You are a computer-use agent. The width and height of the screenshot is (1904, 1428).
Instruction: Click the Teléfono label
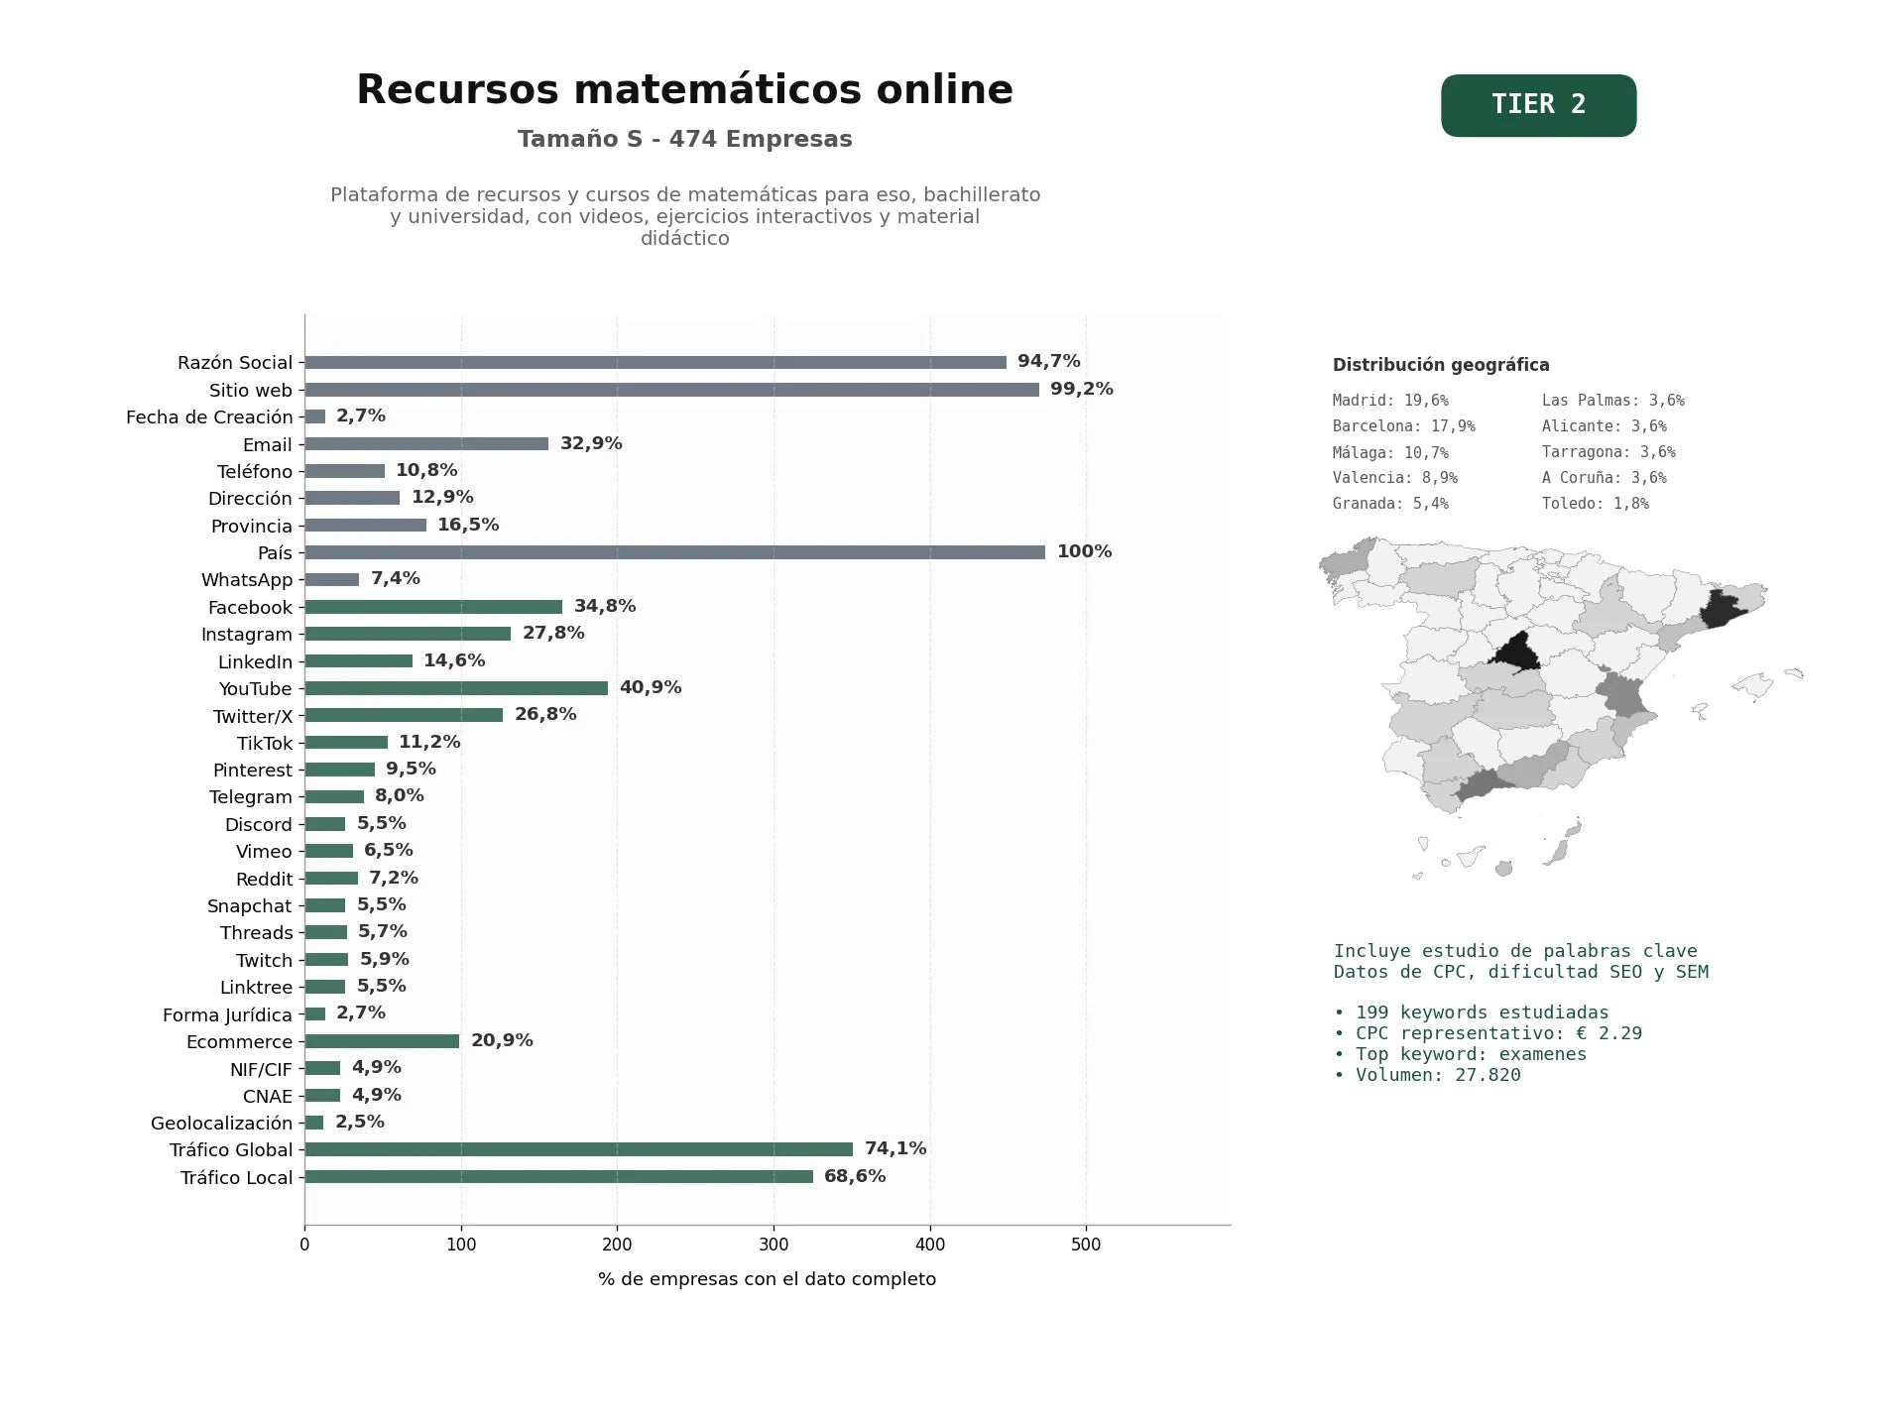255,471
